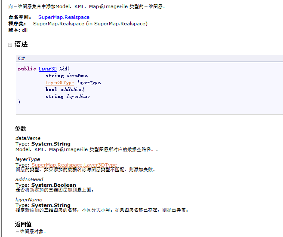Click the 命名空间 label
The image size is (283, 237).
pyautogui.click(x=20, y=17)
